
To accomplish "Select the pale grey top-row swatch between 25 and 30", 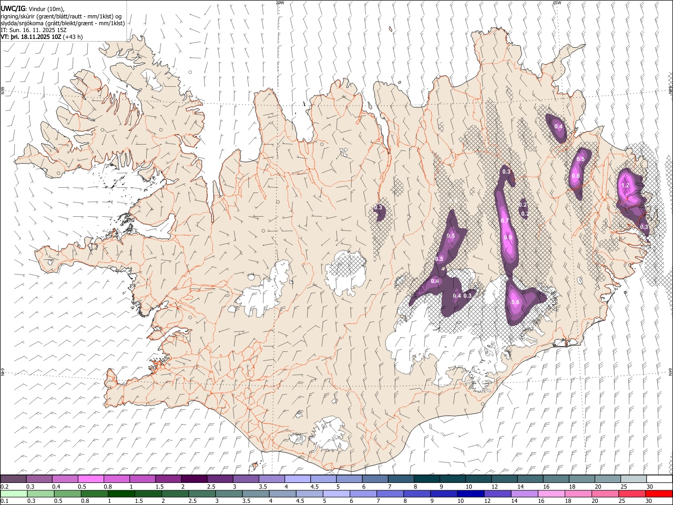I will pyautogui.click(x=633, y=479).
